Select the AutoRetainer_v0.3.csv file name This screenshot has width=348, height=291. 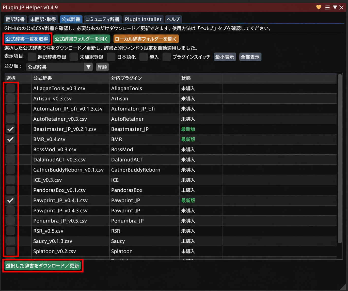point(60,119)
